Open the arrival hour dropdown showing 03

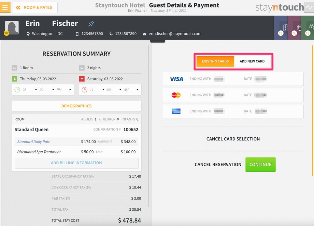[29, 90]
